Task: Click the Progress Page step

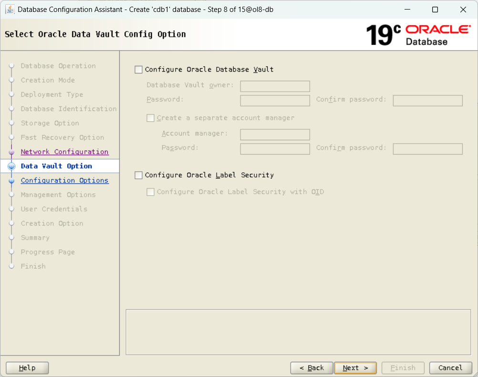Action: tap(48, 252)
